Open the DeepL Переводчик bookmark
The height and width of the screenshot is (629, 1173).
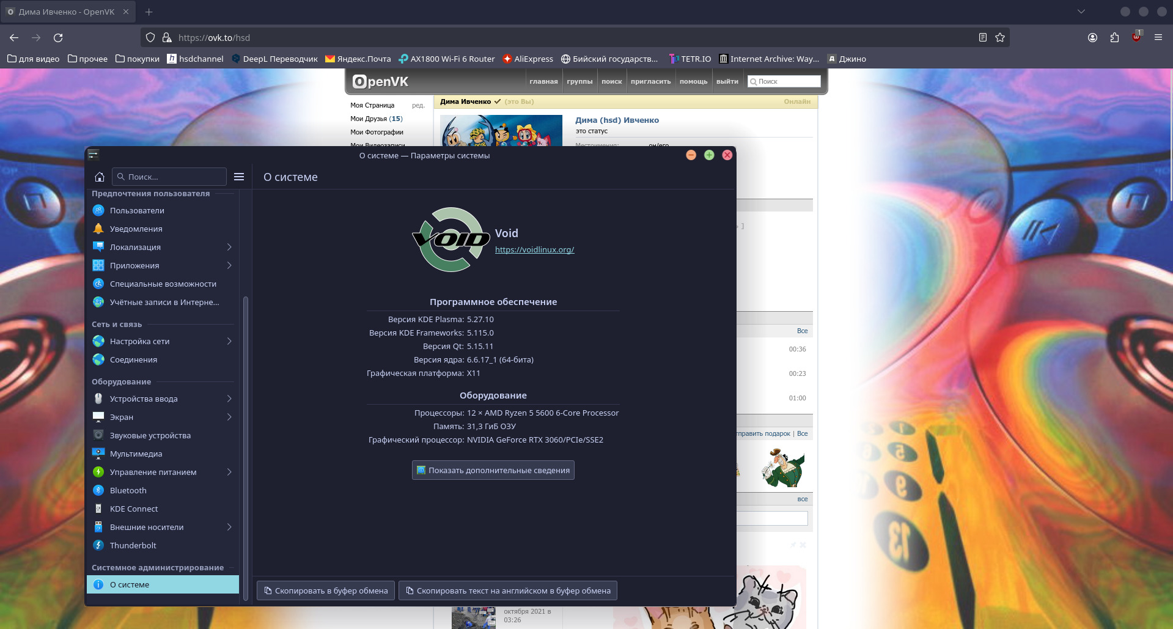(x=274, y=59)
